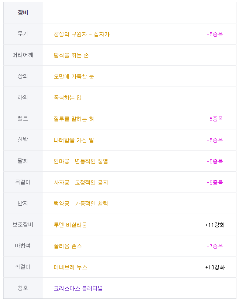The width and height of the screenshot is (239, 302).
Task: Click the 루멘 바실리움 sub-equipment item
Action: click(70, 225)
